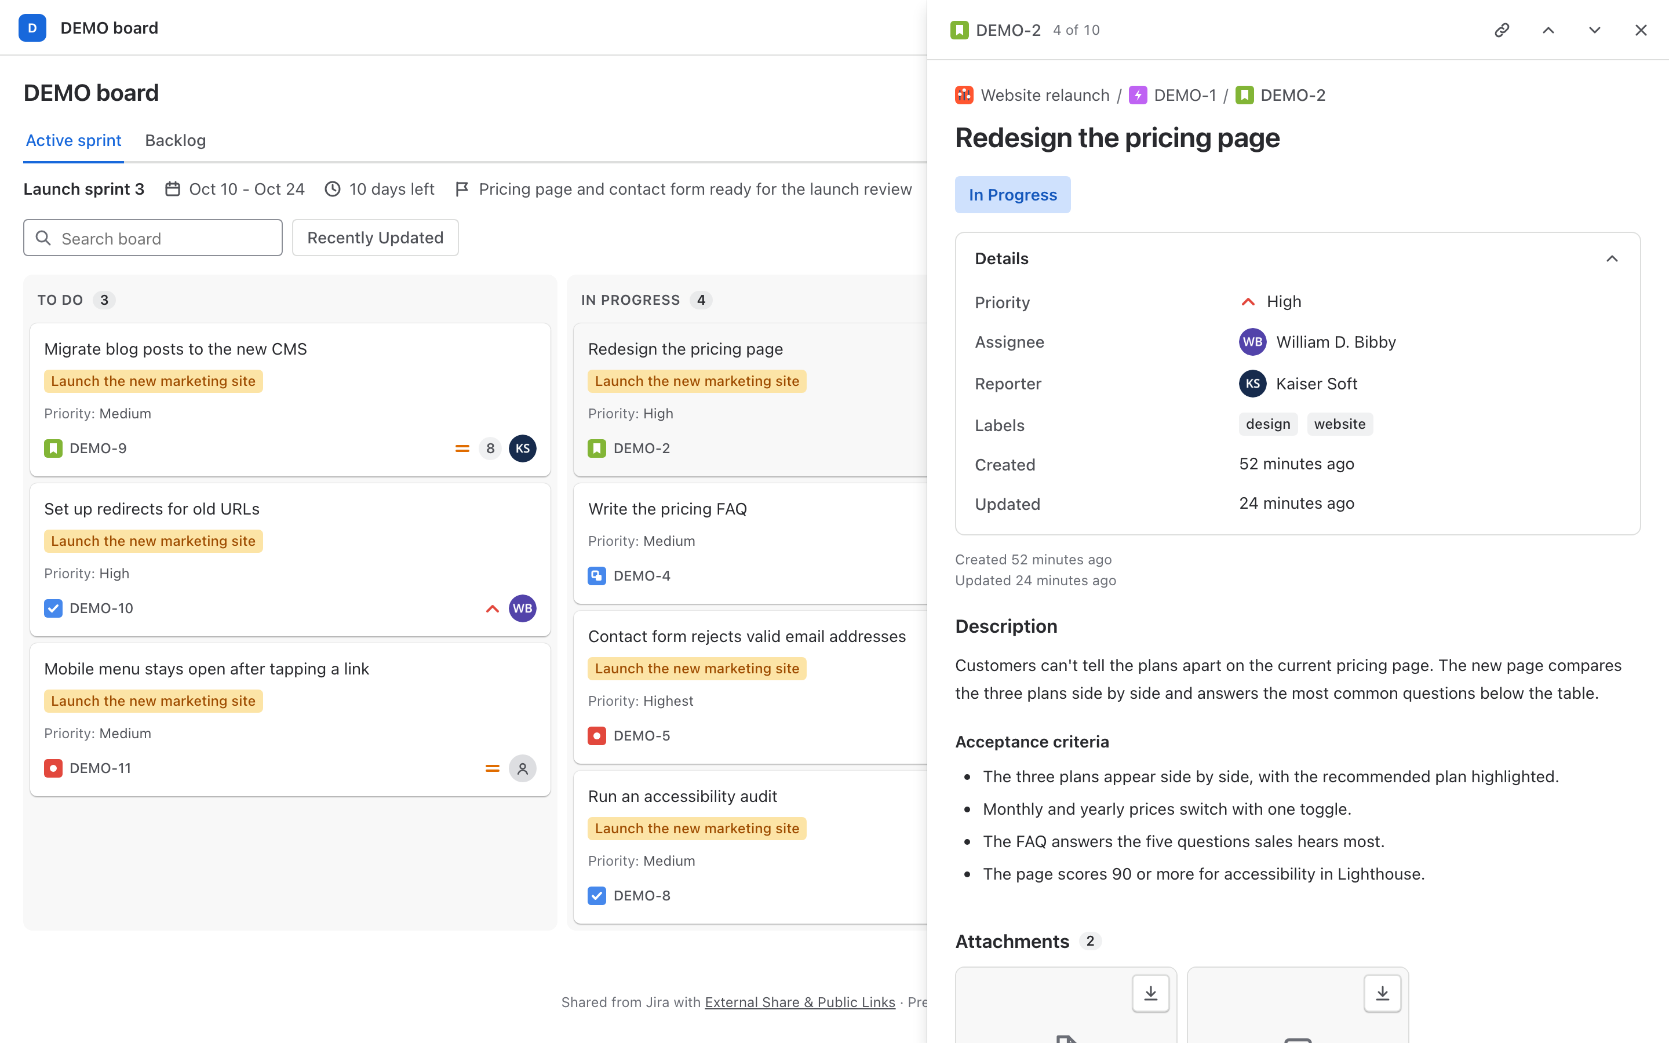Click the blue D project avatar
1669x1043 pixels.
tap(32, 28)
